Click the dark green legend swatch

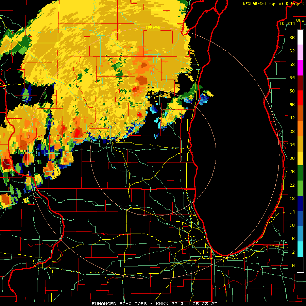tap(300, 173)
